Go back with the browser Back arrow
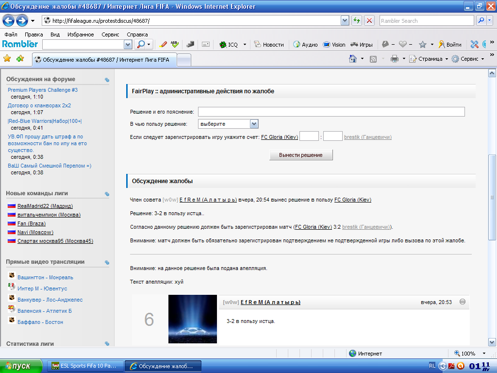 point(9,21)
